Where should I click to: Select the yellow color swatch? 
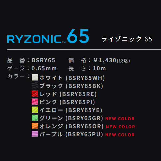tap(35, 109)
